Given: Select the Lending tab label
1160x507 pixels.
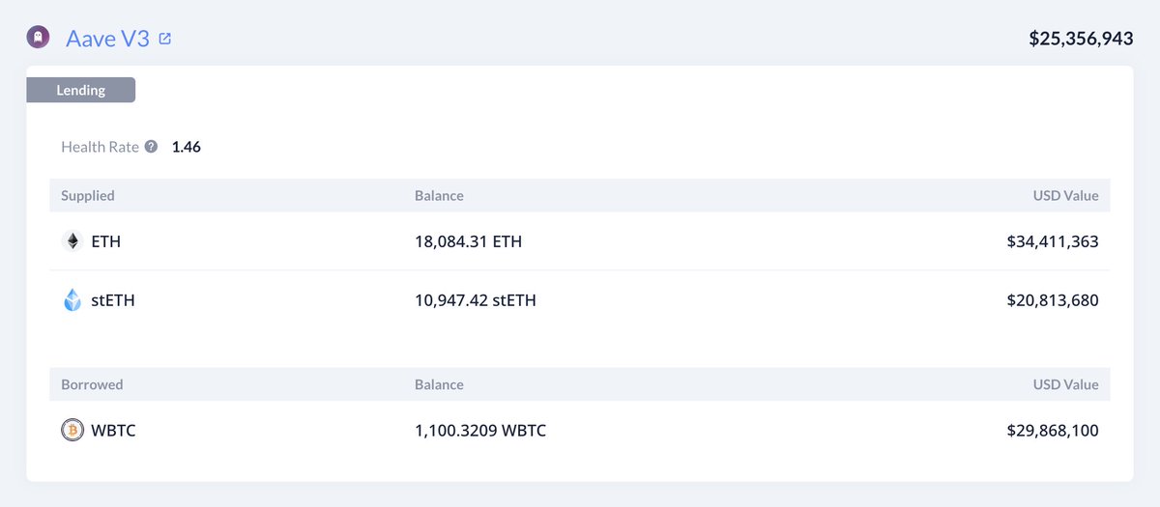Looking at the screenshot, I should 81,90.
